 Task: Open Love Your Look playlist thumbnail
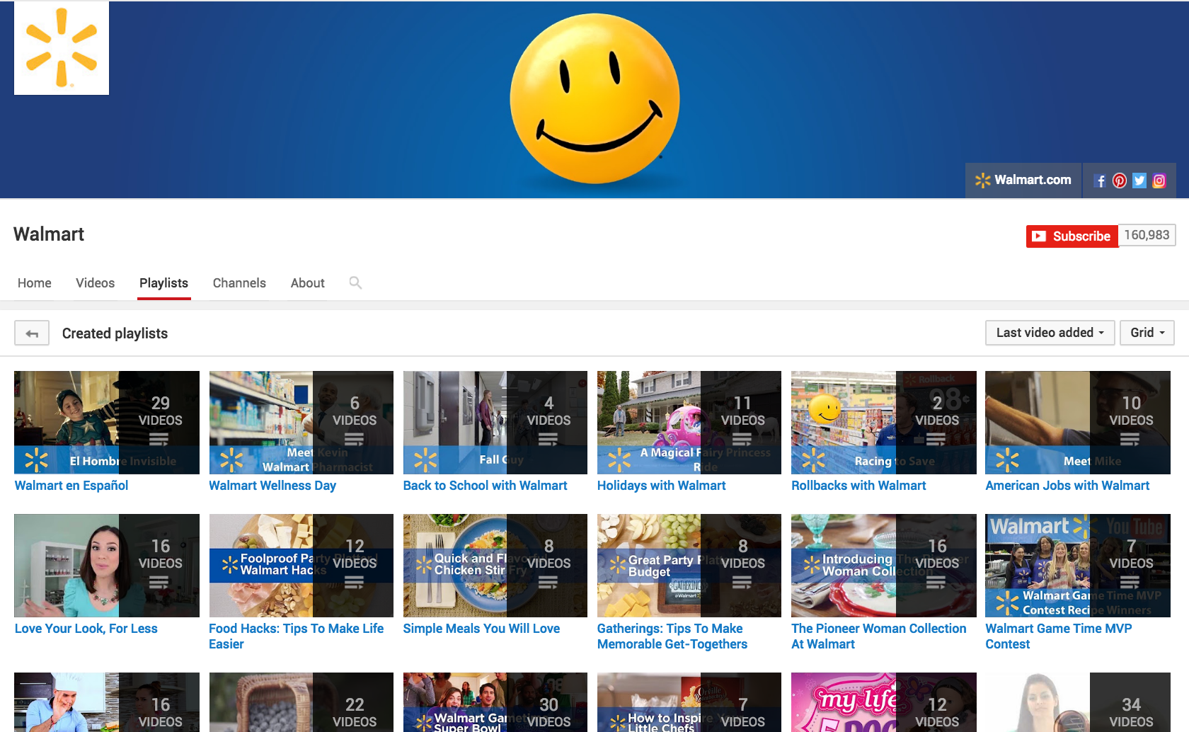click(x=107, y=566)
